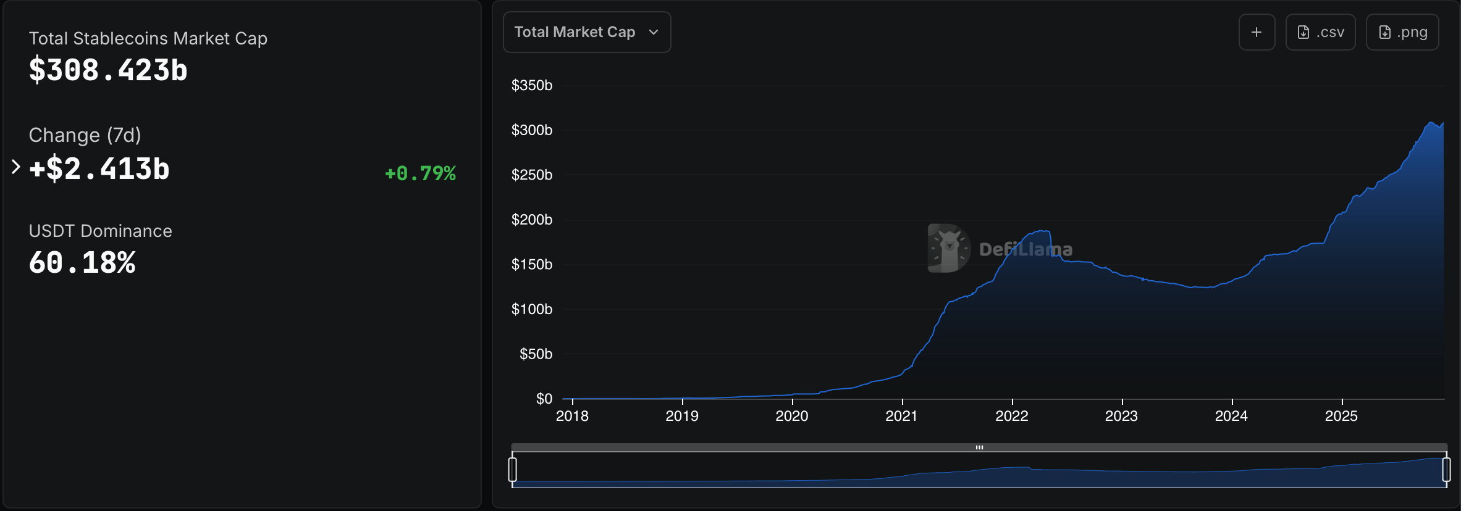Image resolution: width=1461 pixels, height=511 pixels.
Task: Click the plus icon to add a chart series
Action: 1257,32
